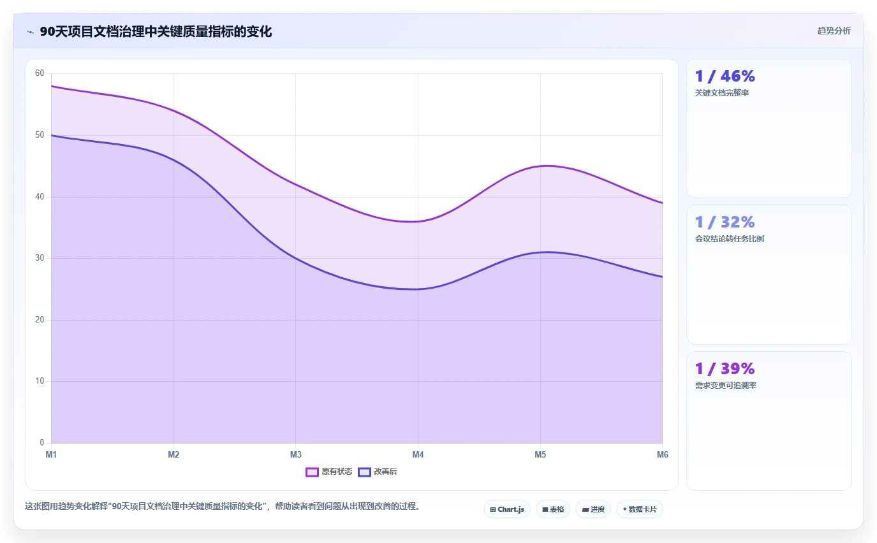Click the M4 axis label
Screen dimensions: 877x543
418,454
